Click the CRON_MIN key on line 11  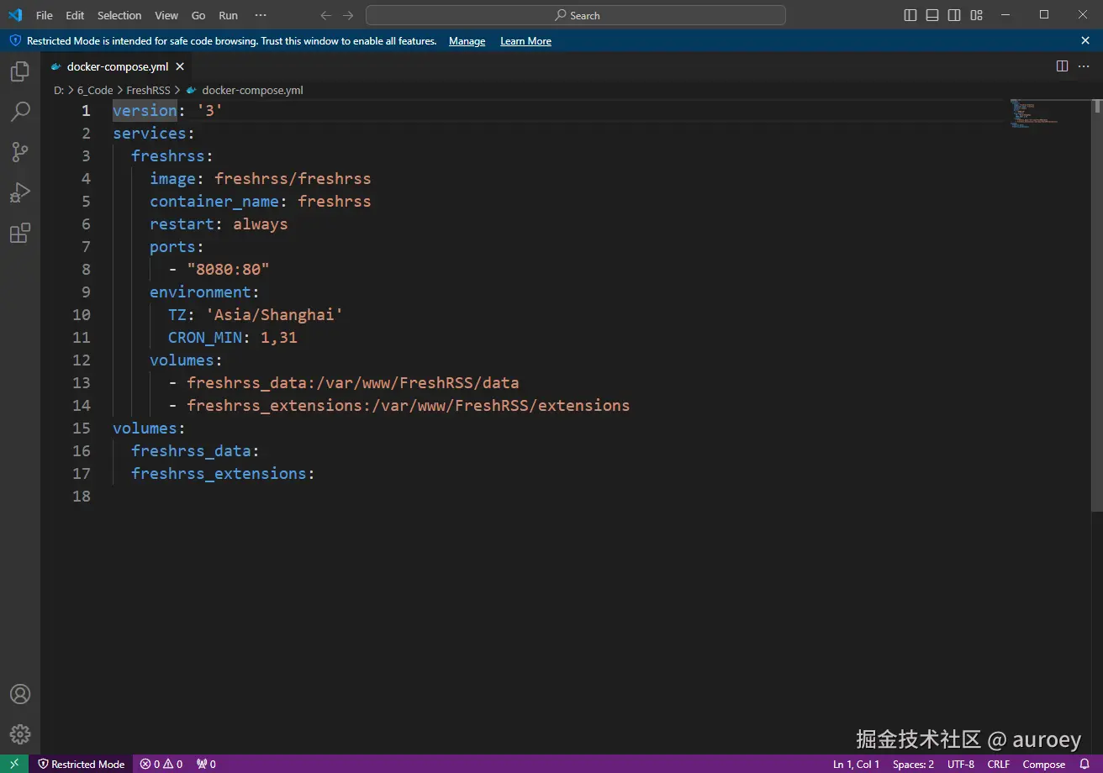pyautogui.click(x=205, y=338)
